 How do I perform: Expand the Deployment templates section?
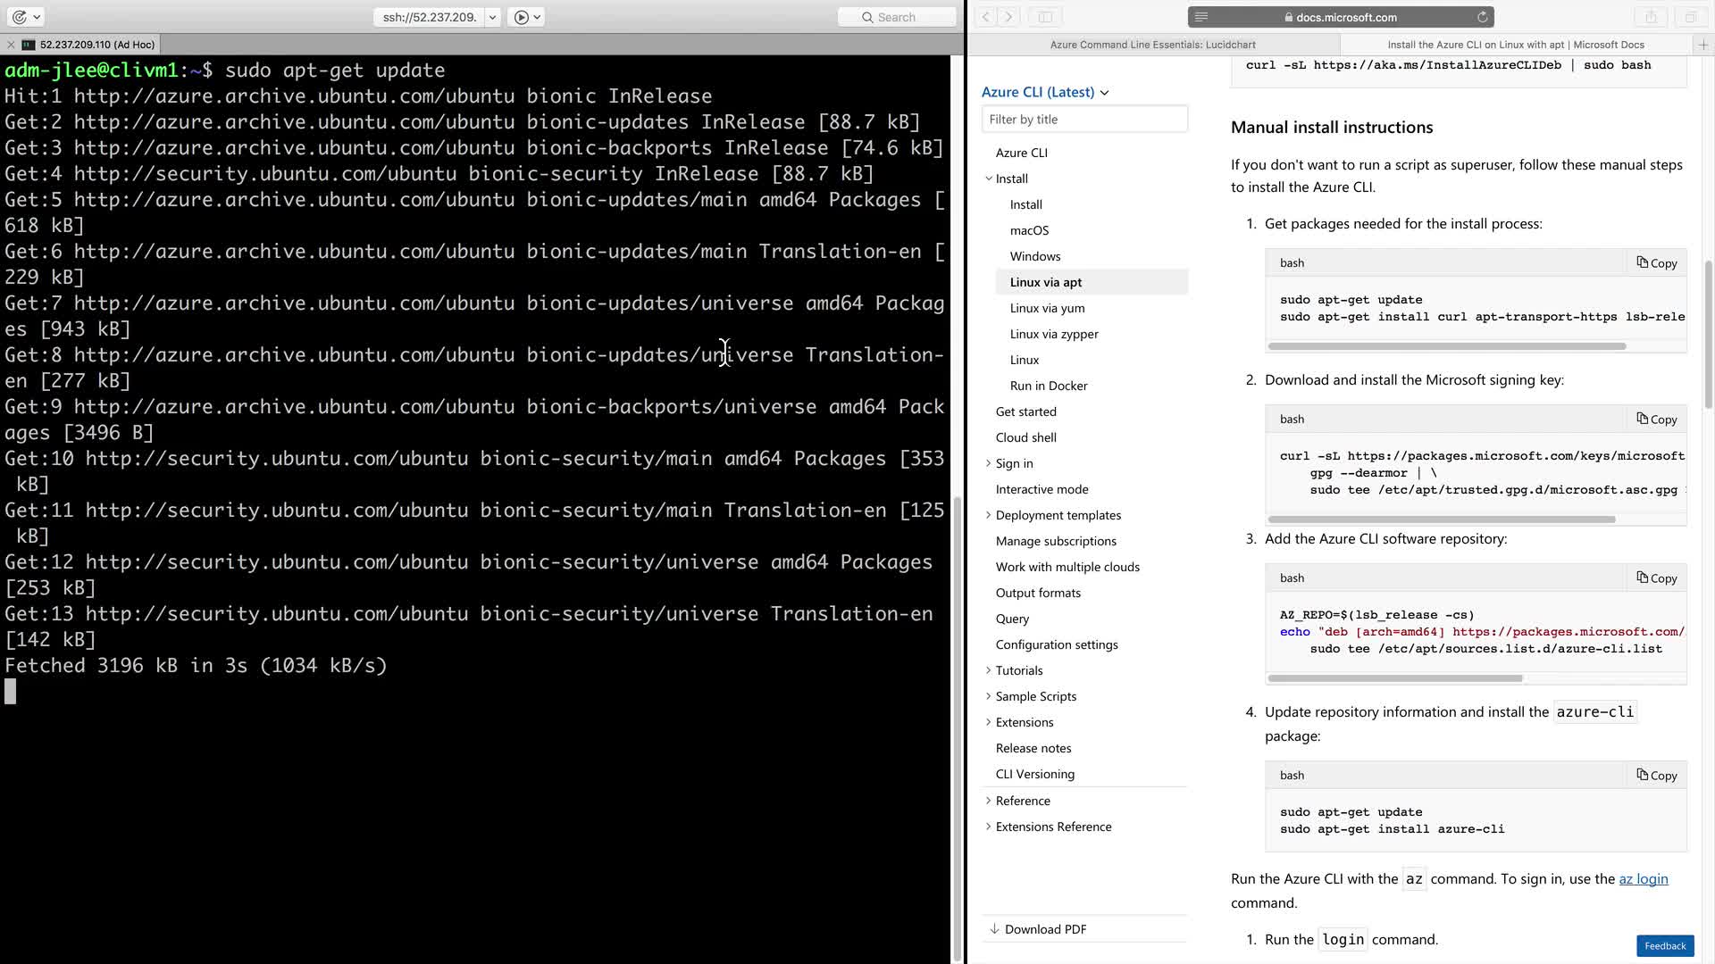coord(989,515)
